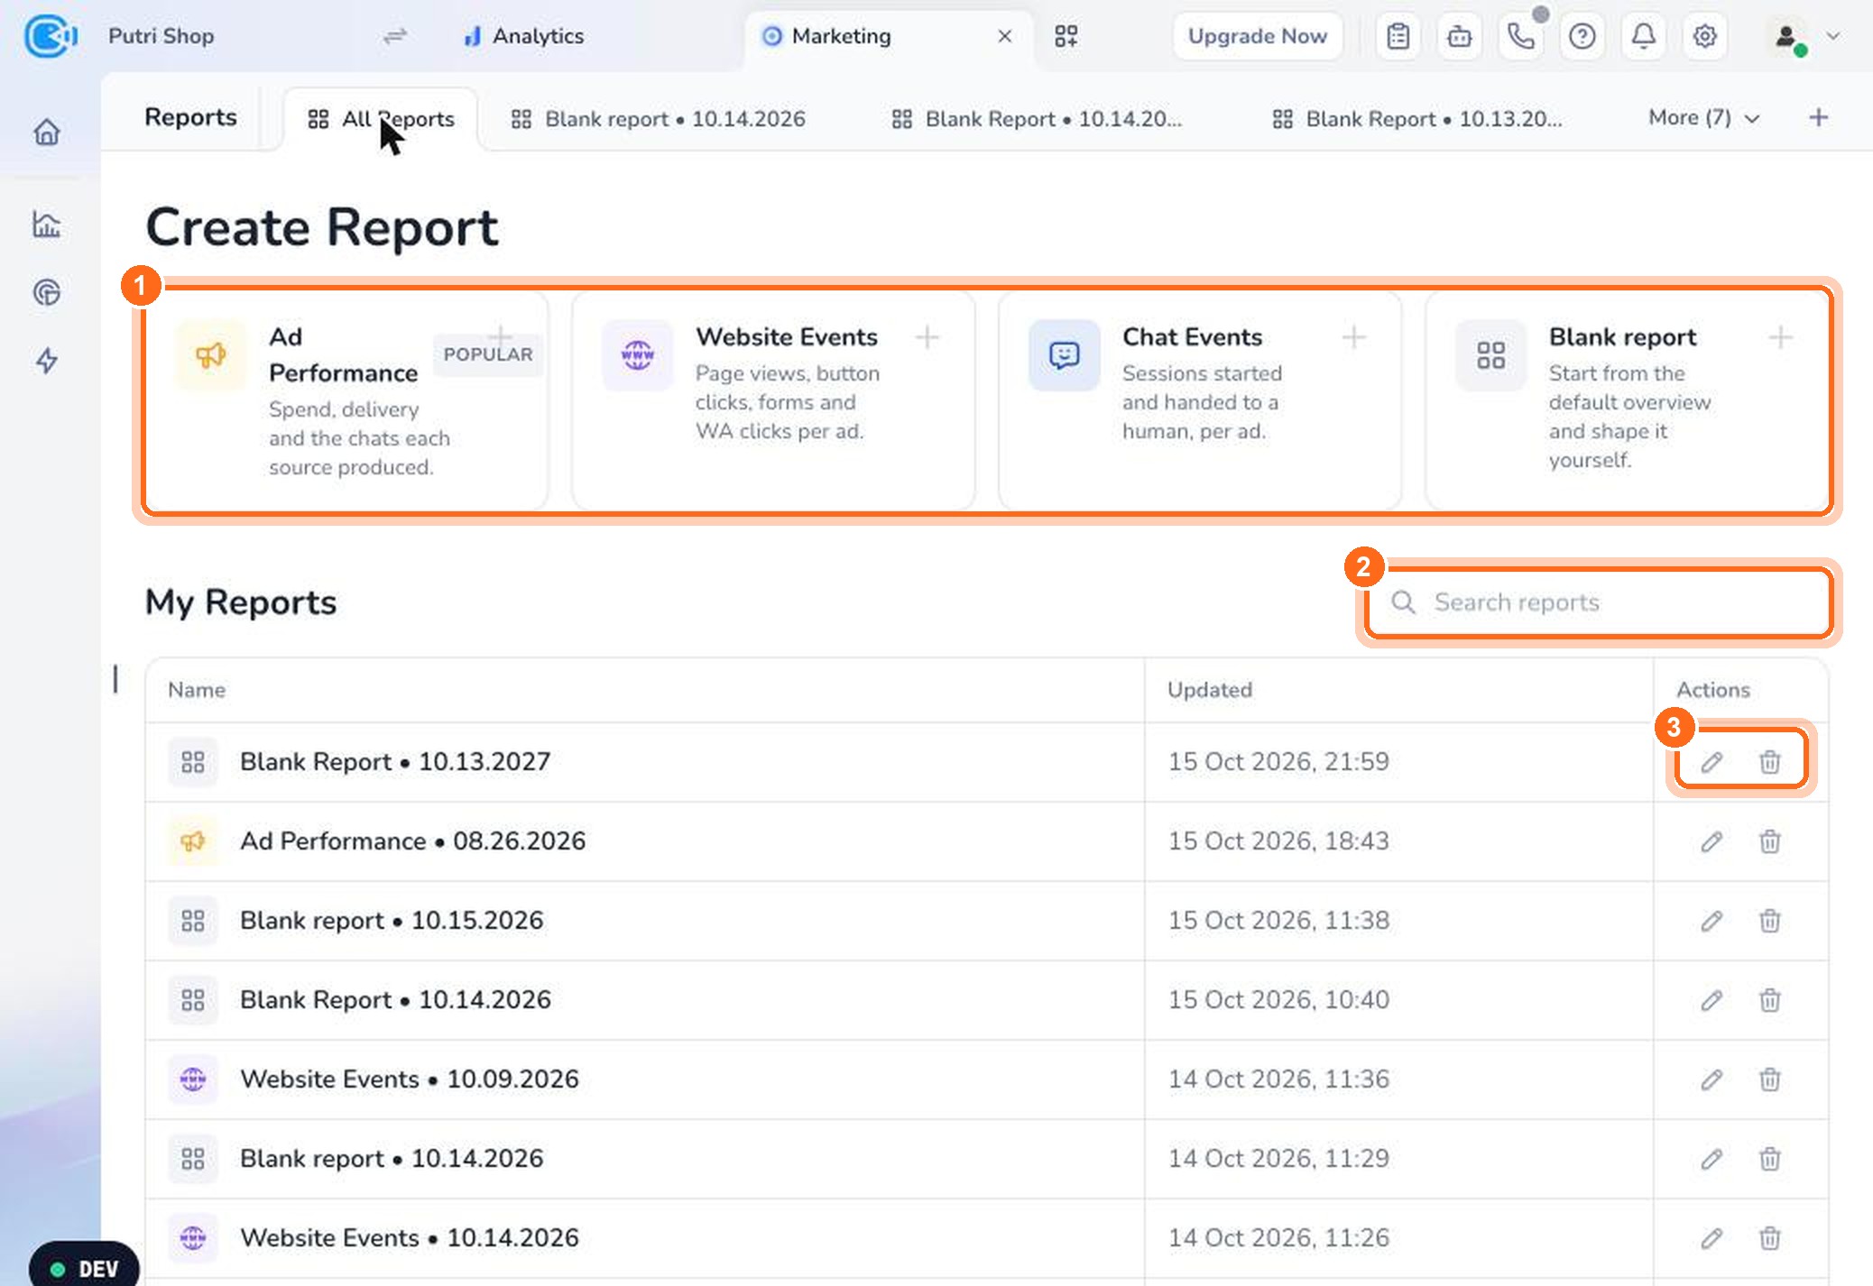Create a Blank report from the card

click(x=1627, y=401)
